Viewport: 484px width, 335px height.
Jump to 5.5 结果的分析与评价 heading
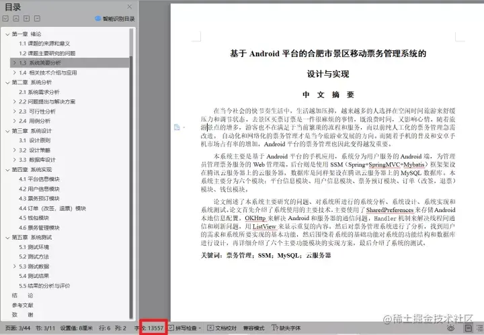(x=44, y=286)
